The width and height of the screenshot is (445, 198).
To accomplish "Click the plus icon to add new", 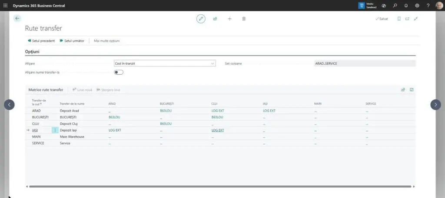I will [229, 19].
